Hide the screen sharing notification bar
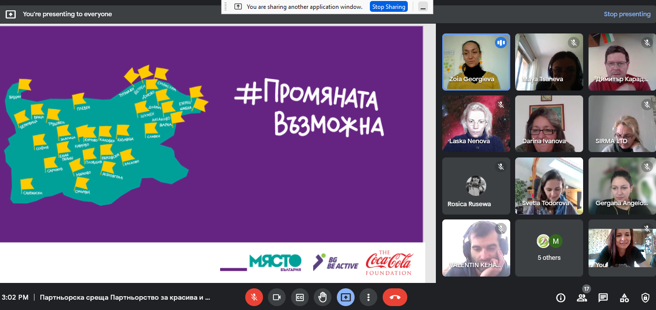656x310 pixels. point(423,7)
